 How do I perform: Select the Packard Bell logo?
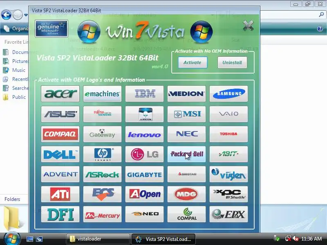(x=186, y=154)
